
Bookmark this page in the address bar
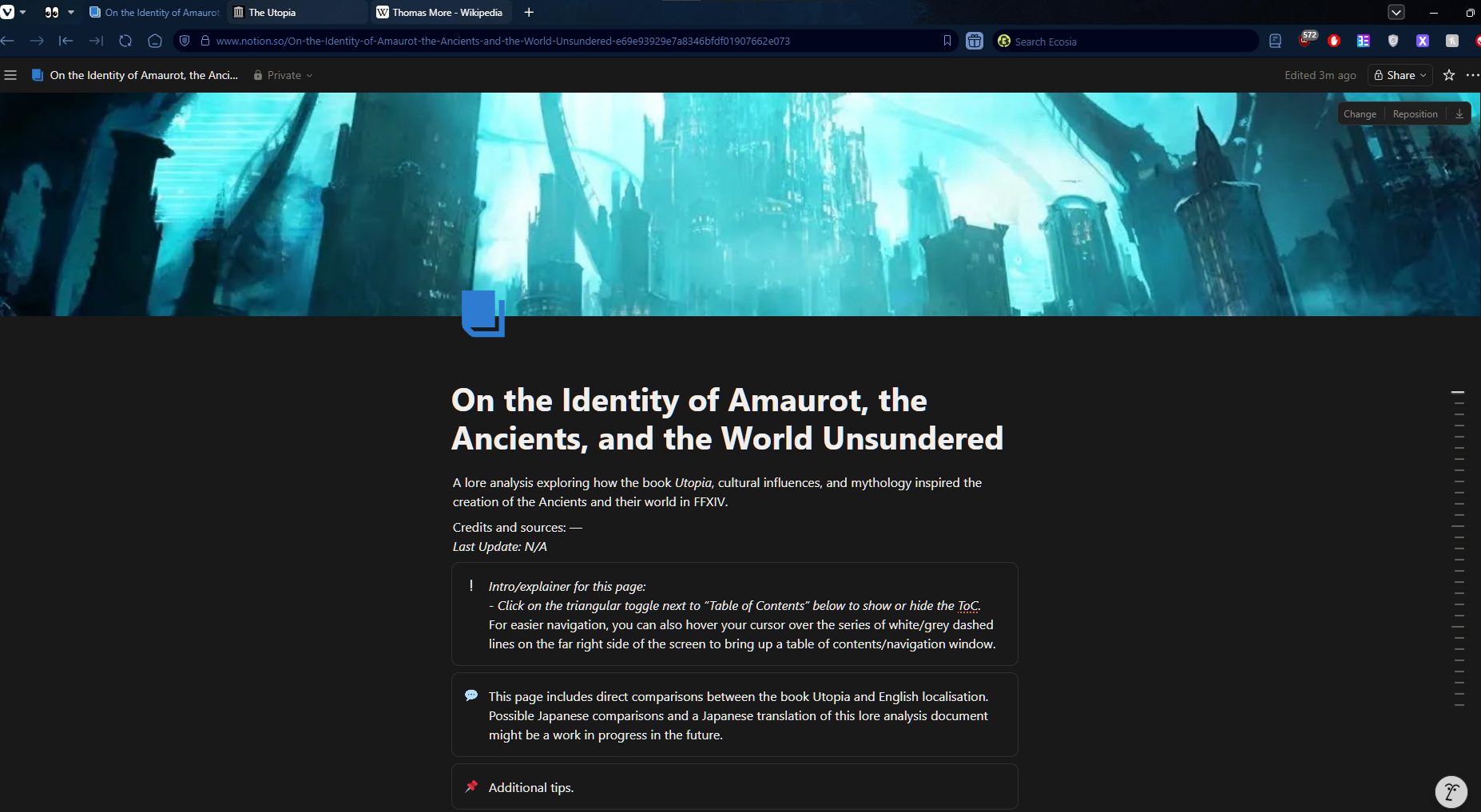pos(947,41)
